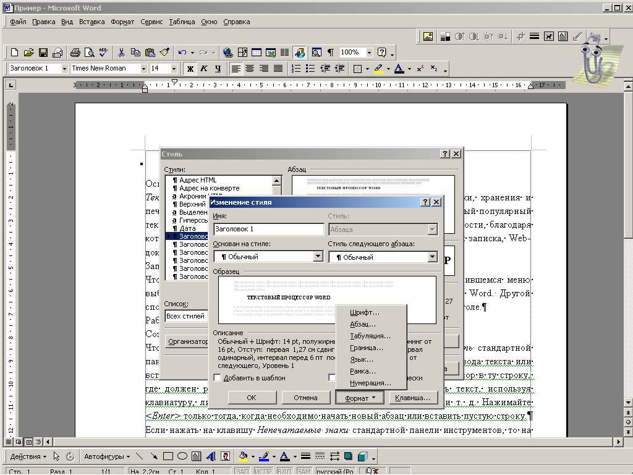Apply italic formatting К button
The height and width of the screenshot is (475, 633).
pos(204,69)
